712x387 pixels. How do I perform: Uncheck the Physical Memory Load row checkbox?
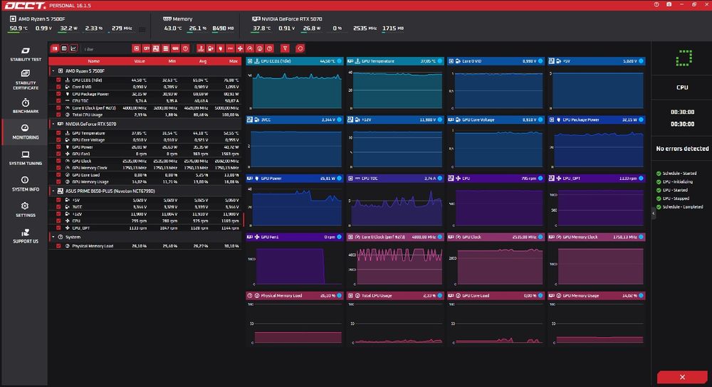[x=58, y=246]
